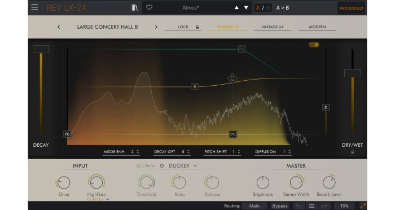395x210 pixels.
Task: Click the D handle on right bar
Action: 326,107
